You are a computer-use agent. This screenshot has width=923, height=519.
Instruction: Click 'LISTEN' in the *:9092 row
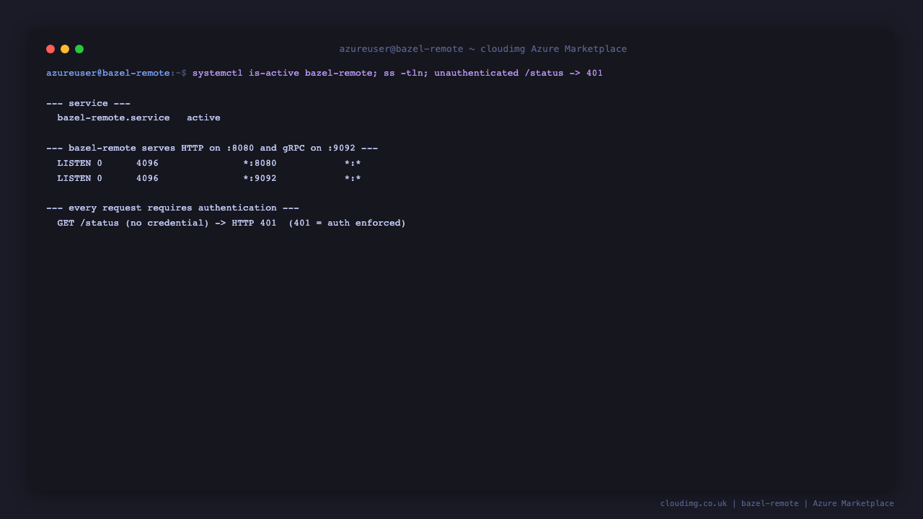tap(74, 178)
